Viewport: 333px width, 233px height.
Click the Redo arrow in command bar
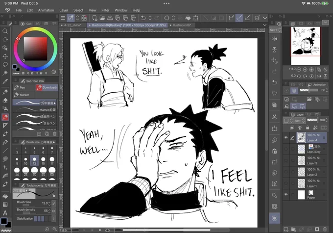(157, 18)
